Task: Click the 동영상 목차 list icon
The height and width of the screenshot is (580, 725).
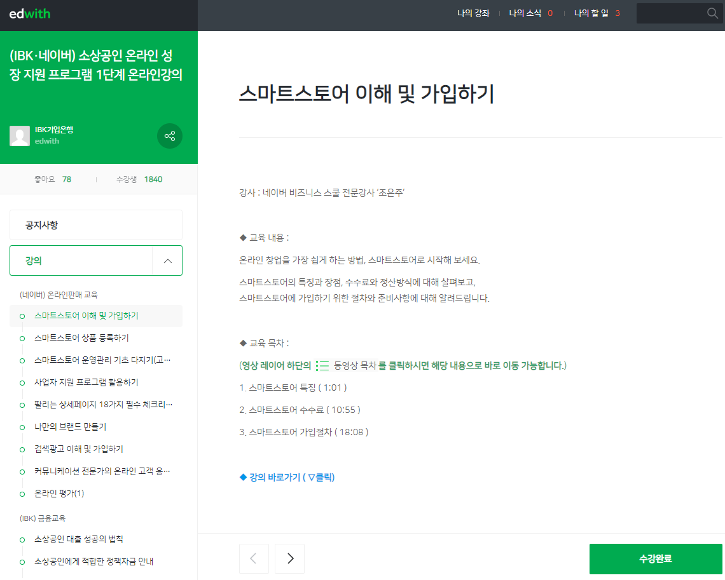Action: 322,366
